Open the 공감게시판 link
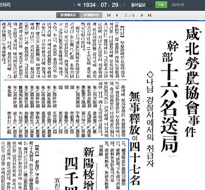The width and height of the screenshot is (205, 190). click(x=178, y=5)
